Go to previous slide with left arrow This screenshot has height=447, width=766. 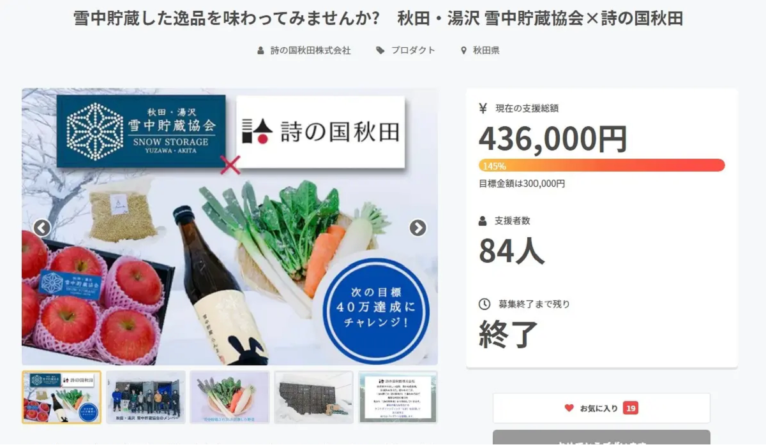[x=42, y=228]
